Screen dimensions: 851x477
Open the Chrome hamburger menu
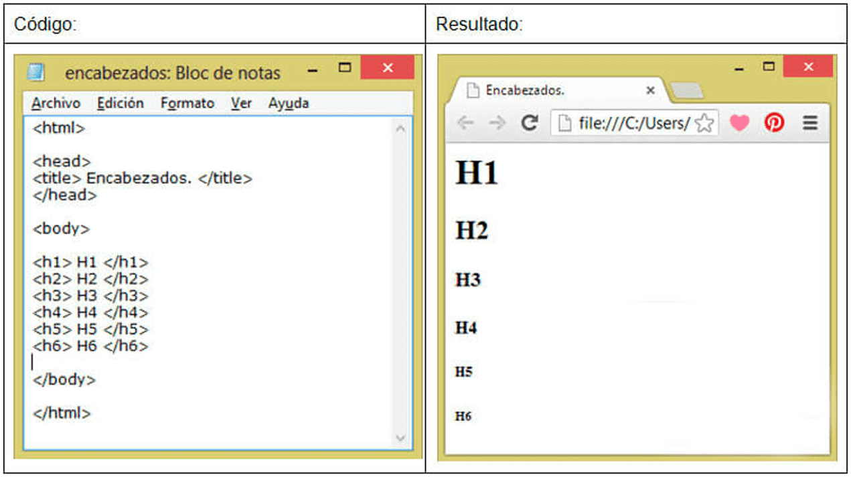tap(809, 122)
